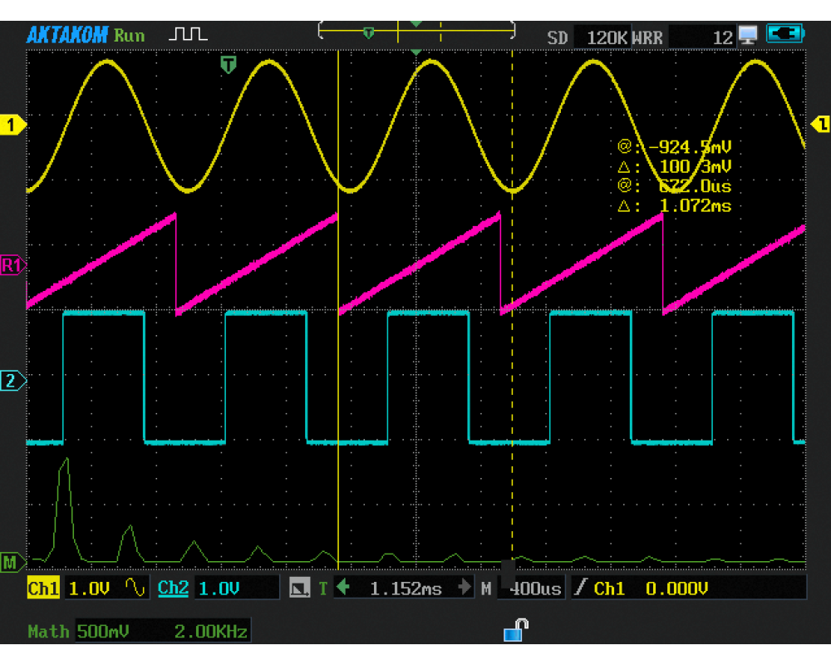Select the yellow channel 1 ground marker

(13, 125)
